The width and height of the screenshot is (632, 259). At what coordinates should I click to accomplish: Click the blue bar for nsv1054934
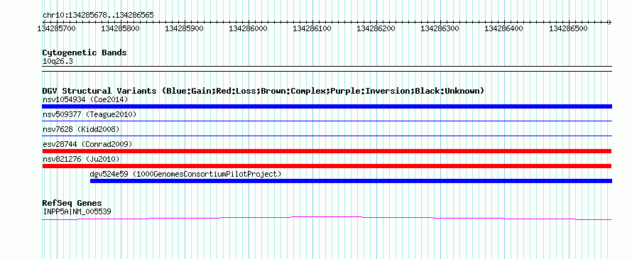(x=327, y=106)
